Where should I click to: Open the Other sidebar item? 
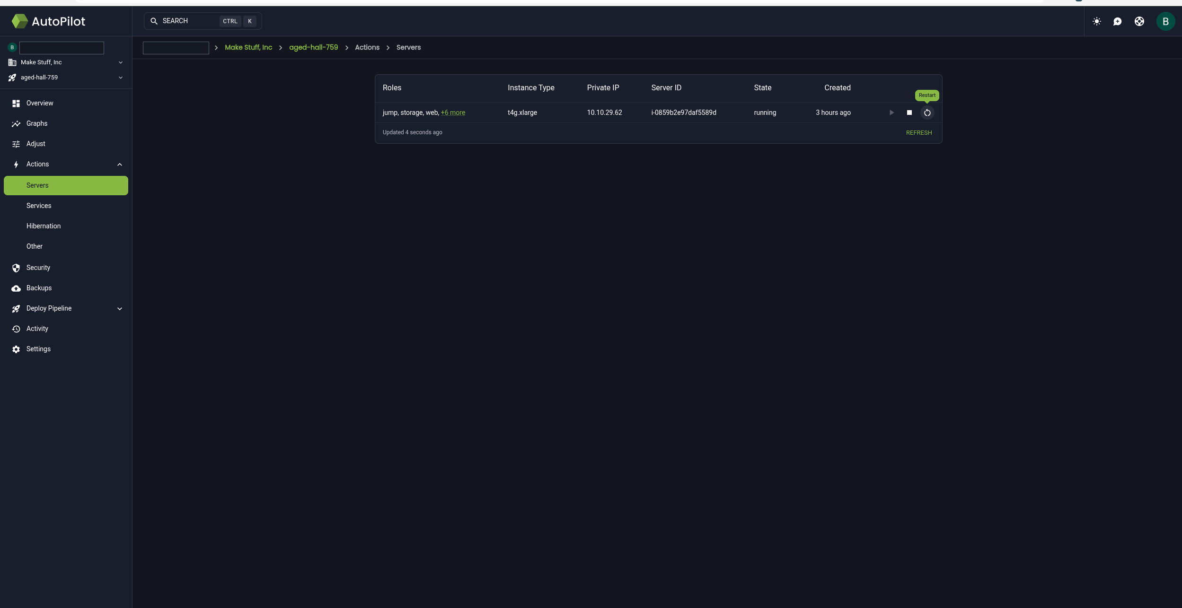(66, 246)
